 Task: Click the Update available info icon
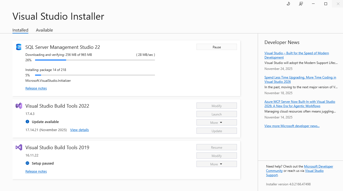click(27, 122)
